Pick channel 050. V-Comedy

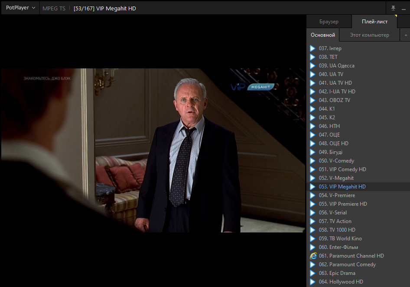tap(358, 161)
